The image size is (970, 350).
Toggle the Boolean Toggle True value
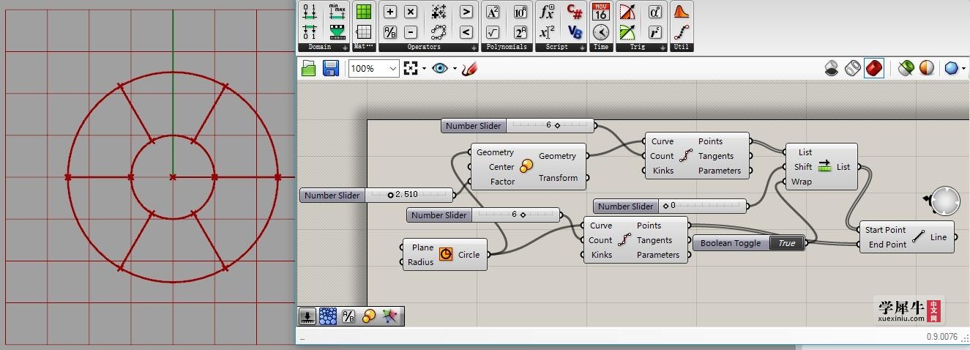787,243
